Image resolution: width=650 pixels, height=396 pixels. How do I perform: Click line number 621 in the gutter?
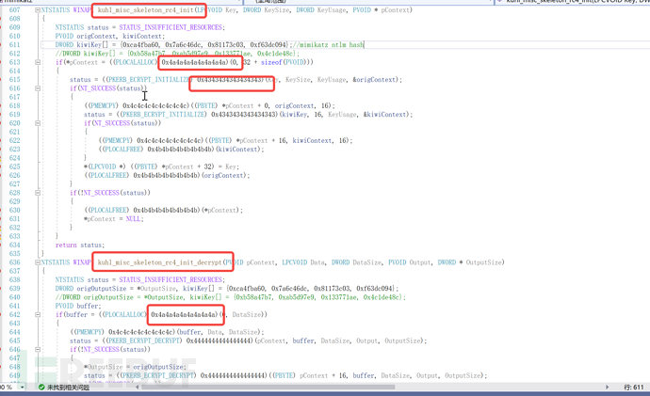tap(14, 132)
